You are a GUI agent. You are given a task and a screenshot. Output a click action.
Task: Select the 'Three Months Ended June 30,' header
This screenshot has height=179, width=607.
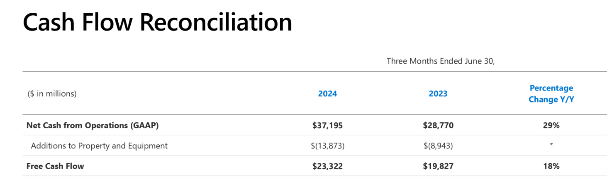(x=441, y=61)
